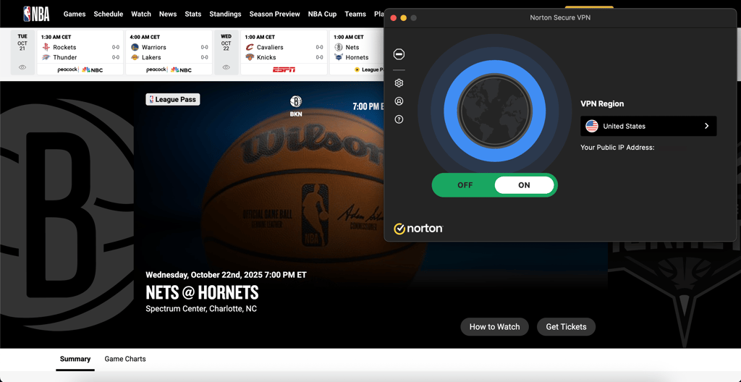Open the Teams menu item
The height and width of the screenshot is (382, 741).
pyautogui.click(x=355, y=14)
